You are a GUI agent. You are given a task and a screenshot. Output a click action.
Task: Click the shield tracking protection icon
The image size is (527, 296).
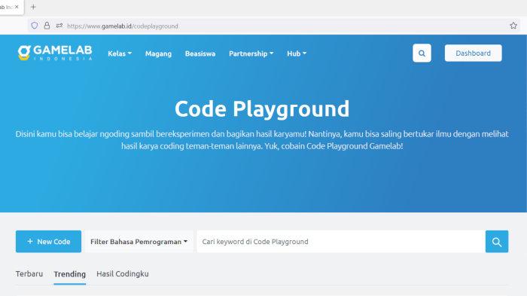point(35,26)
